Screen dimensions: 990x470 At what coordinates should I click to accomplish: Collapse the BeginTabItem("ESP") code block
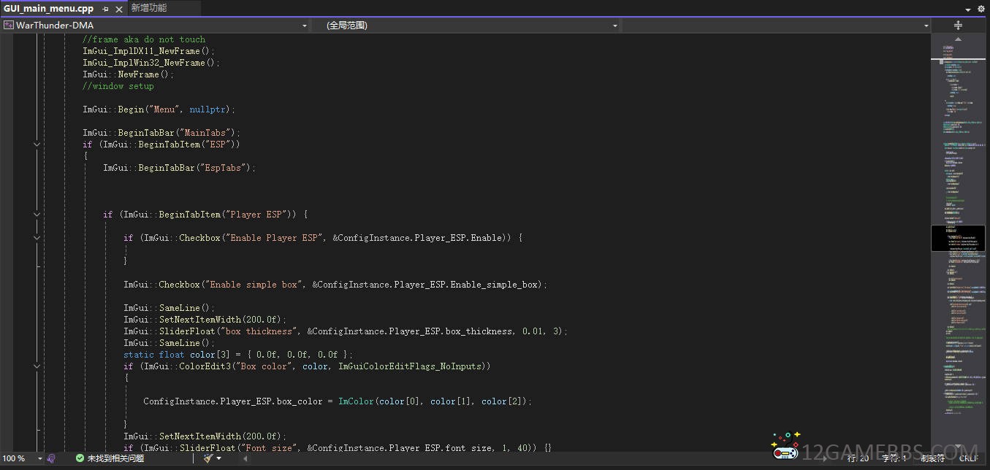[37, 145]
